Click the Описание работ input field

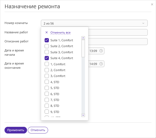coord(118,42)
